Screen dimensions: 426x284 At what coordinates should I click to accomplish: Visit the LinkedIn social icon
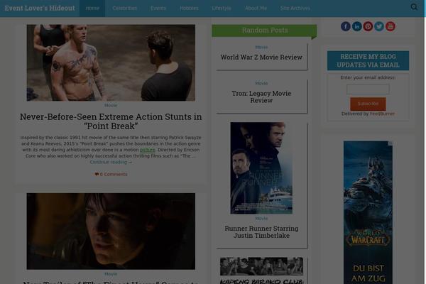tap(356, 26)
